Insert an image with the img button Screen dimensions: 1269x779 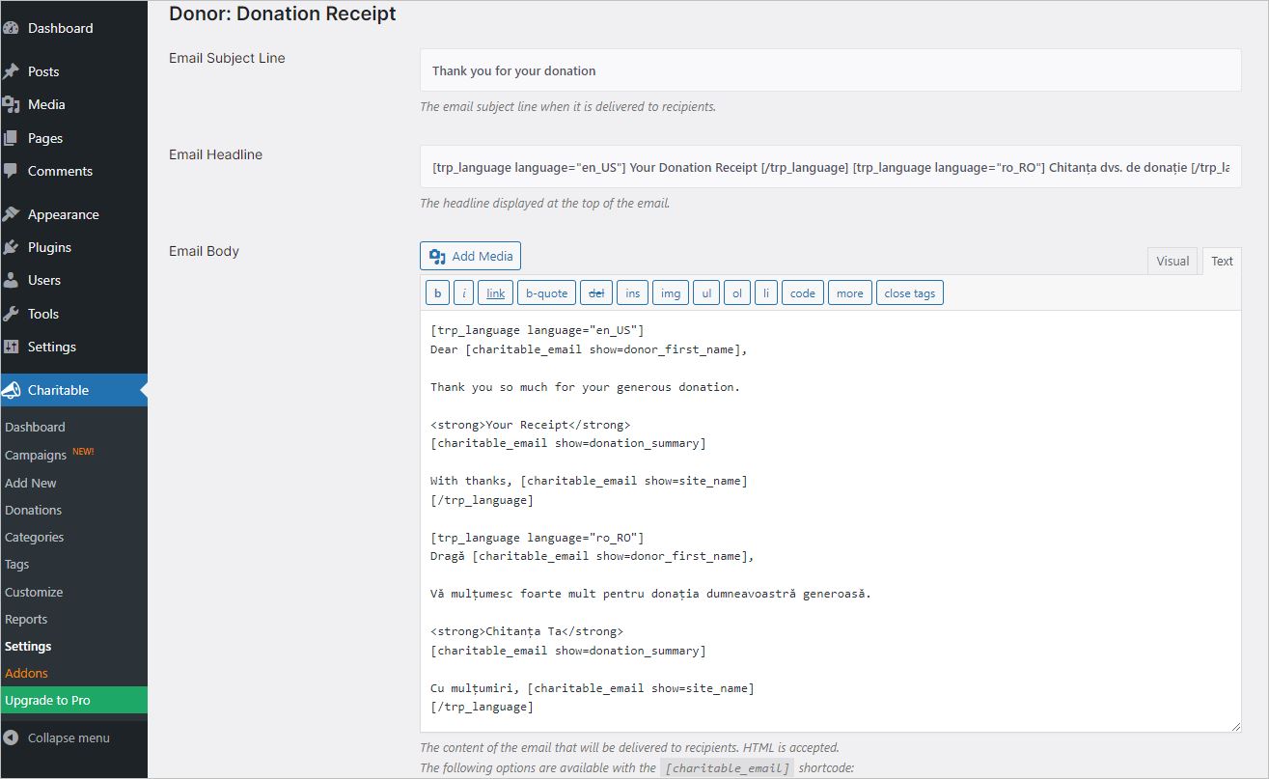670,292
